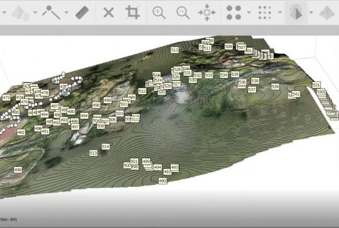Show the sparse point cloud (four dots icon)
This screenshot has height=228, width=339.
(x=234, y=13)
